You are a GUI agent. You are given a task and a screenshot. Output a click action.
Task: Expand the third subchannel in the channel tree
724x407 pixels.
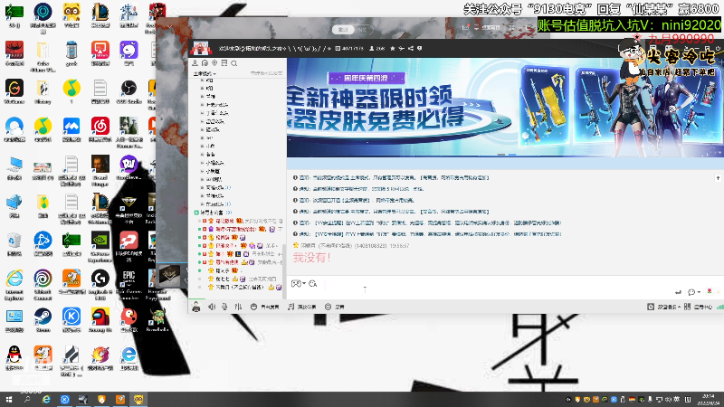pos(202,97)
